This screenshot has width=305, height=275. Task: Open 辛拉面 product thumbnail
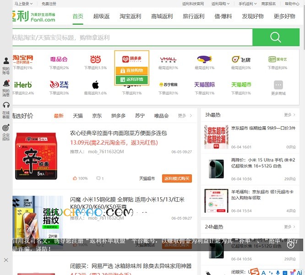pos(36,156)
